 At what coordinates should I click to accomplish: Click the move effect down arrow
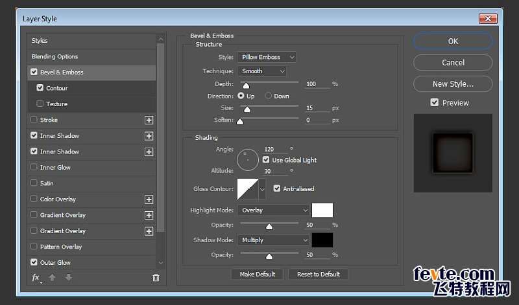pos(69,278)
